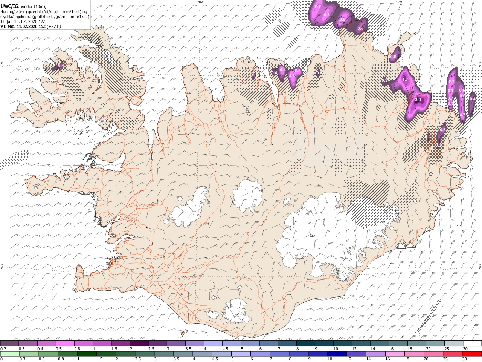This screenshot has height=362, width=482.
Task: Pick the 6 slate blue swatch in the upper legend
Action: point(269,343)
